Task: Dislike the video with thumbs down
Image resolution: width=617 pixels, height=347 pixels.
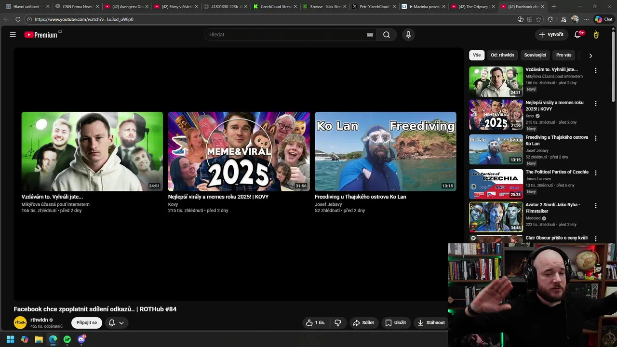Action: (x=338, y=323)
